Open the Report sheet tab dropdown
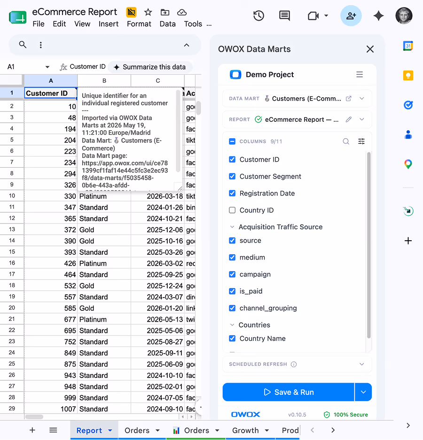 tap(110, 430)
